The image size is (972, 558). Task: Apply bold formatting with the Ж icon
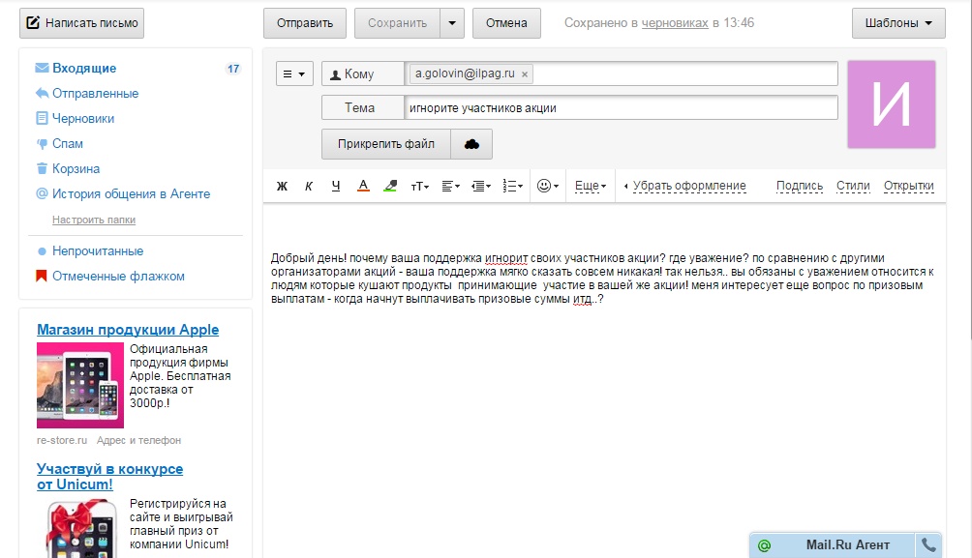[x=283, y=186]
